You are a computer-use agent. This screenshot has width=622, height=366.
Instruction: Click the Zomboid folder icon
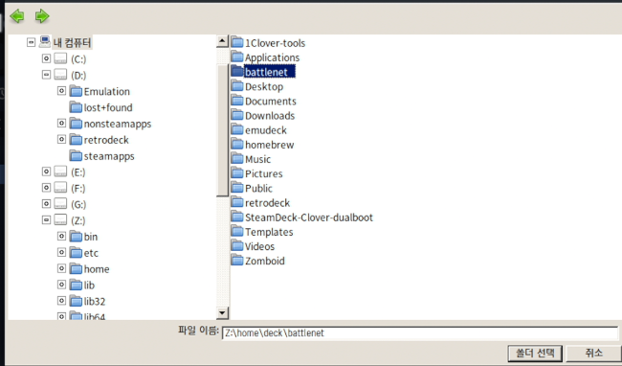[x=237, y=261]
